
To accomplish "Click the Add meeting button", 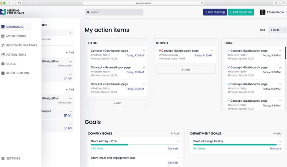I will [215, 12].
